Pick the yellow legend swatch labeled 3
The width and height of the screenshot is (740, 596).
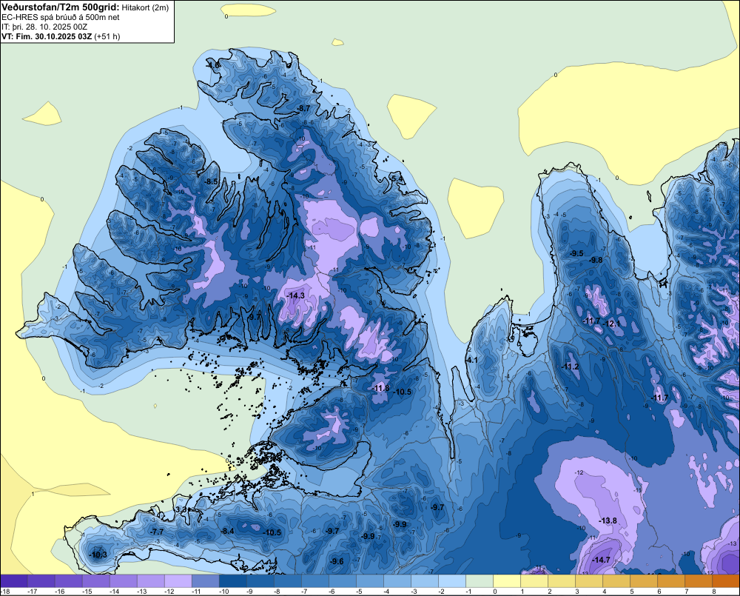pos(588,581)
